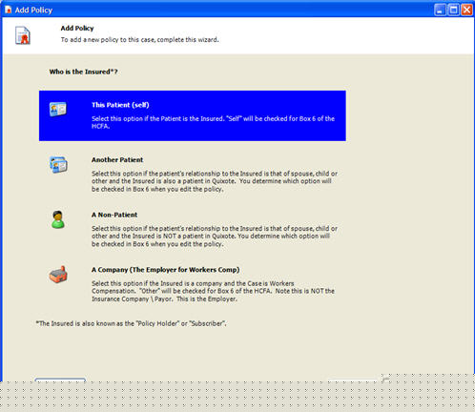Maximize the Add Policy window

coord(453,10)
